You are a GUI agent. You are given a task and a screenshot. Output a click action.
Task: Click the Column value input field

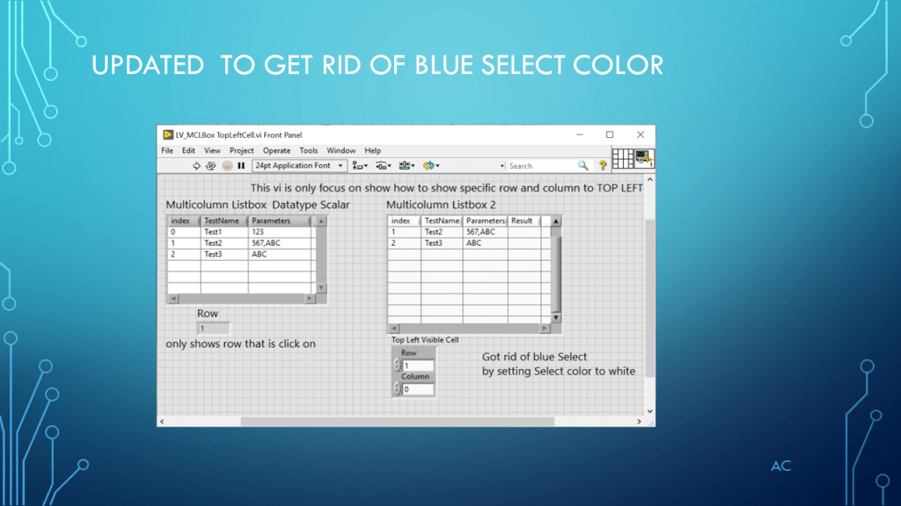click(x=419, y=389)
